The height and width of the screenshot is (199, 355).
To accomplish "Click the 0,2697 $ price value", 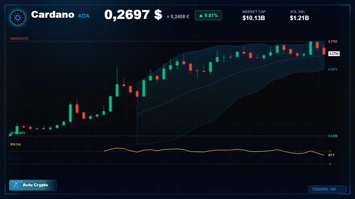I will (x=133, y=15).
